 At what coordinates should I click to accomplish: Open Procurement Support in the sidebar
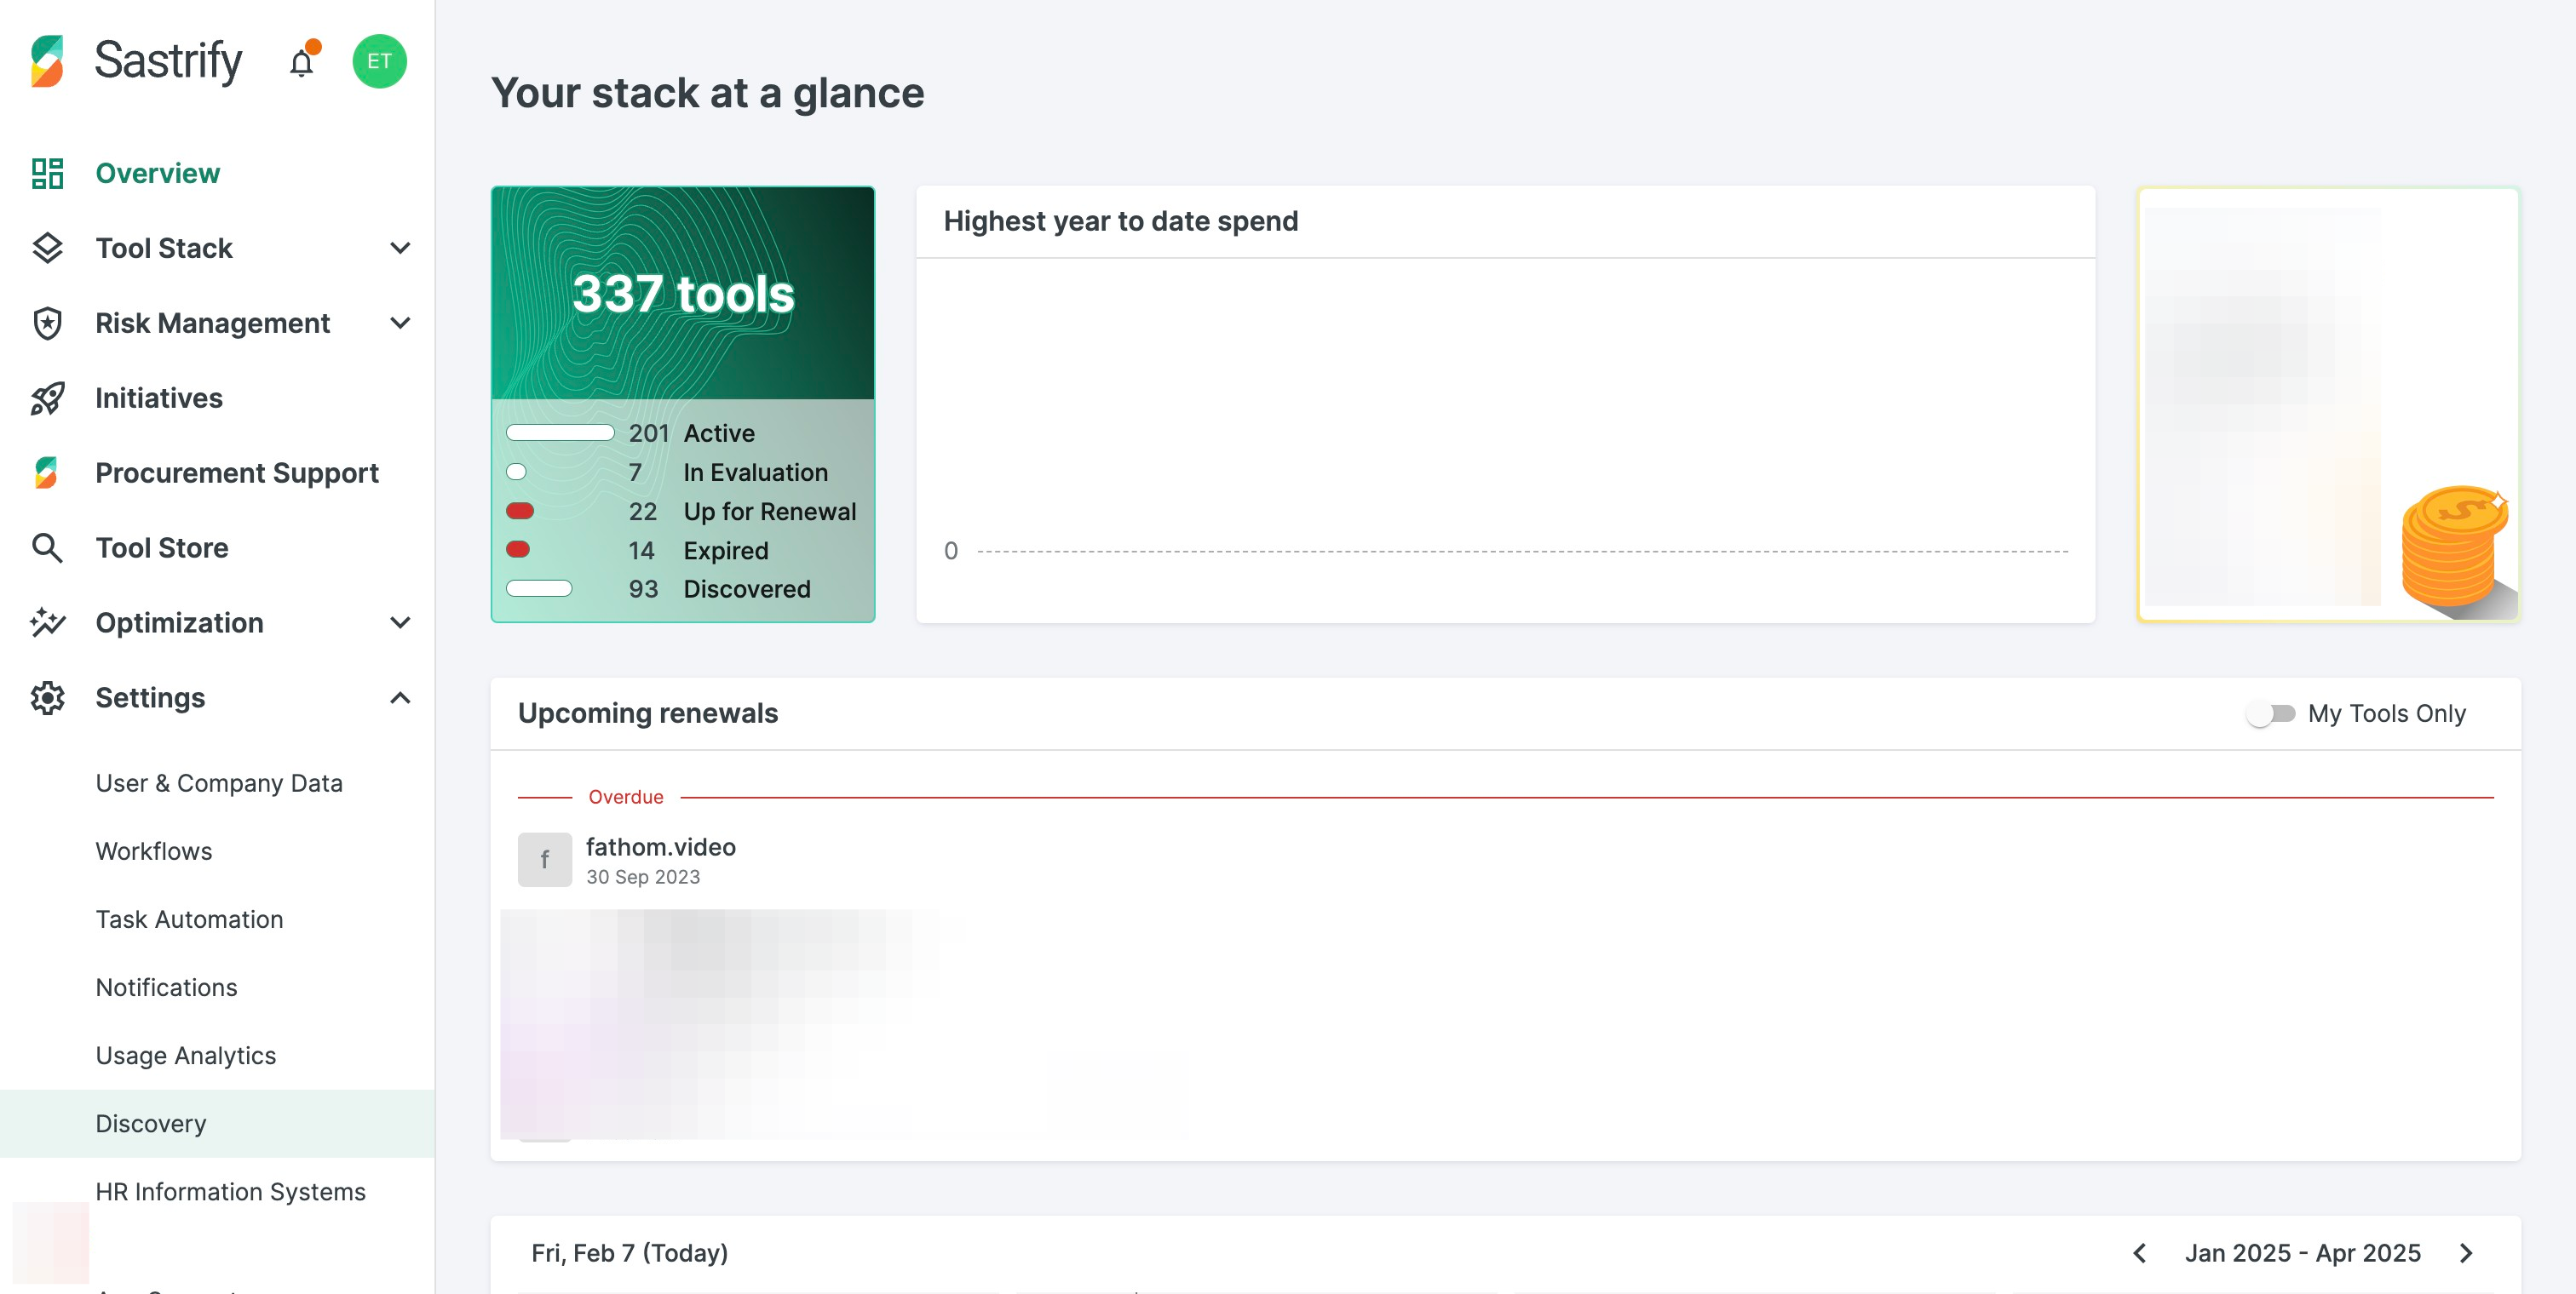[237, 472]
